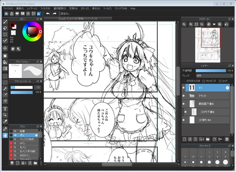Click Navigator rotate left icon
236x172 pixels.
tap(209, 24)
